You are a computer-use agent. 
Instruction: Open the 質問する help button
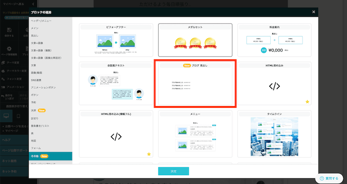(329, 178)
